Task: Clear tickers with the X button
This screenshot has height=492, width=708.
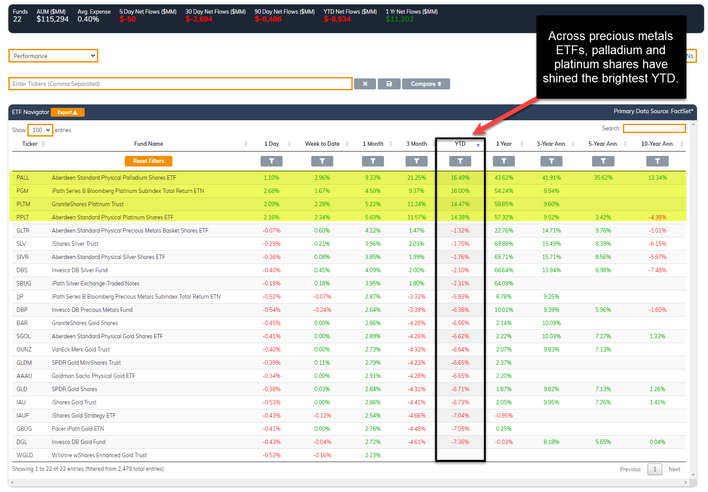Action: pyautogui.click(x=365, y=84)
